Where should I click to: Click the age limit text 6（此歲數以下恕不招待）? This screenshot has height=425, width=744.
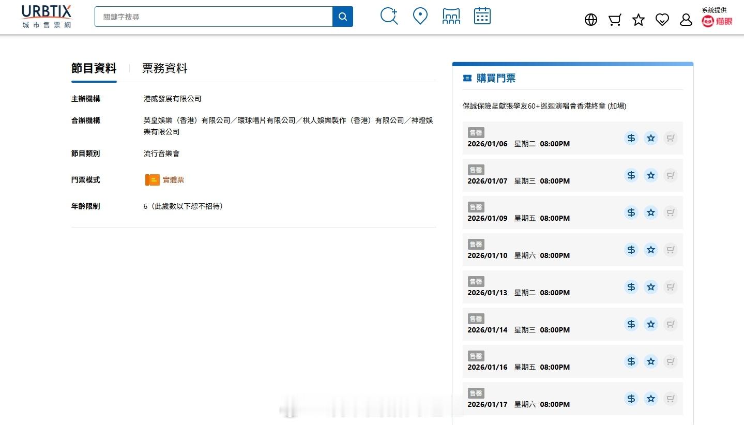(x=184, y=206)
